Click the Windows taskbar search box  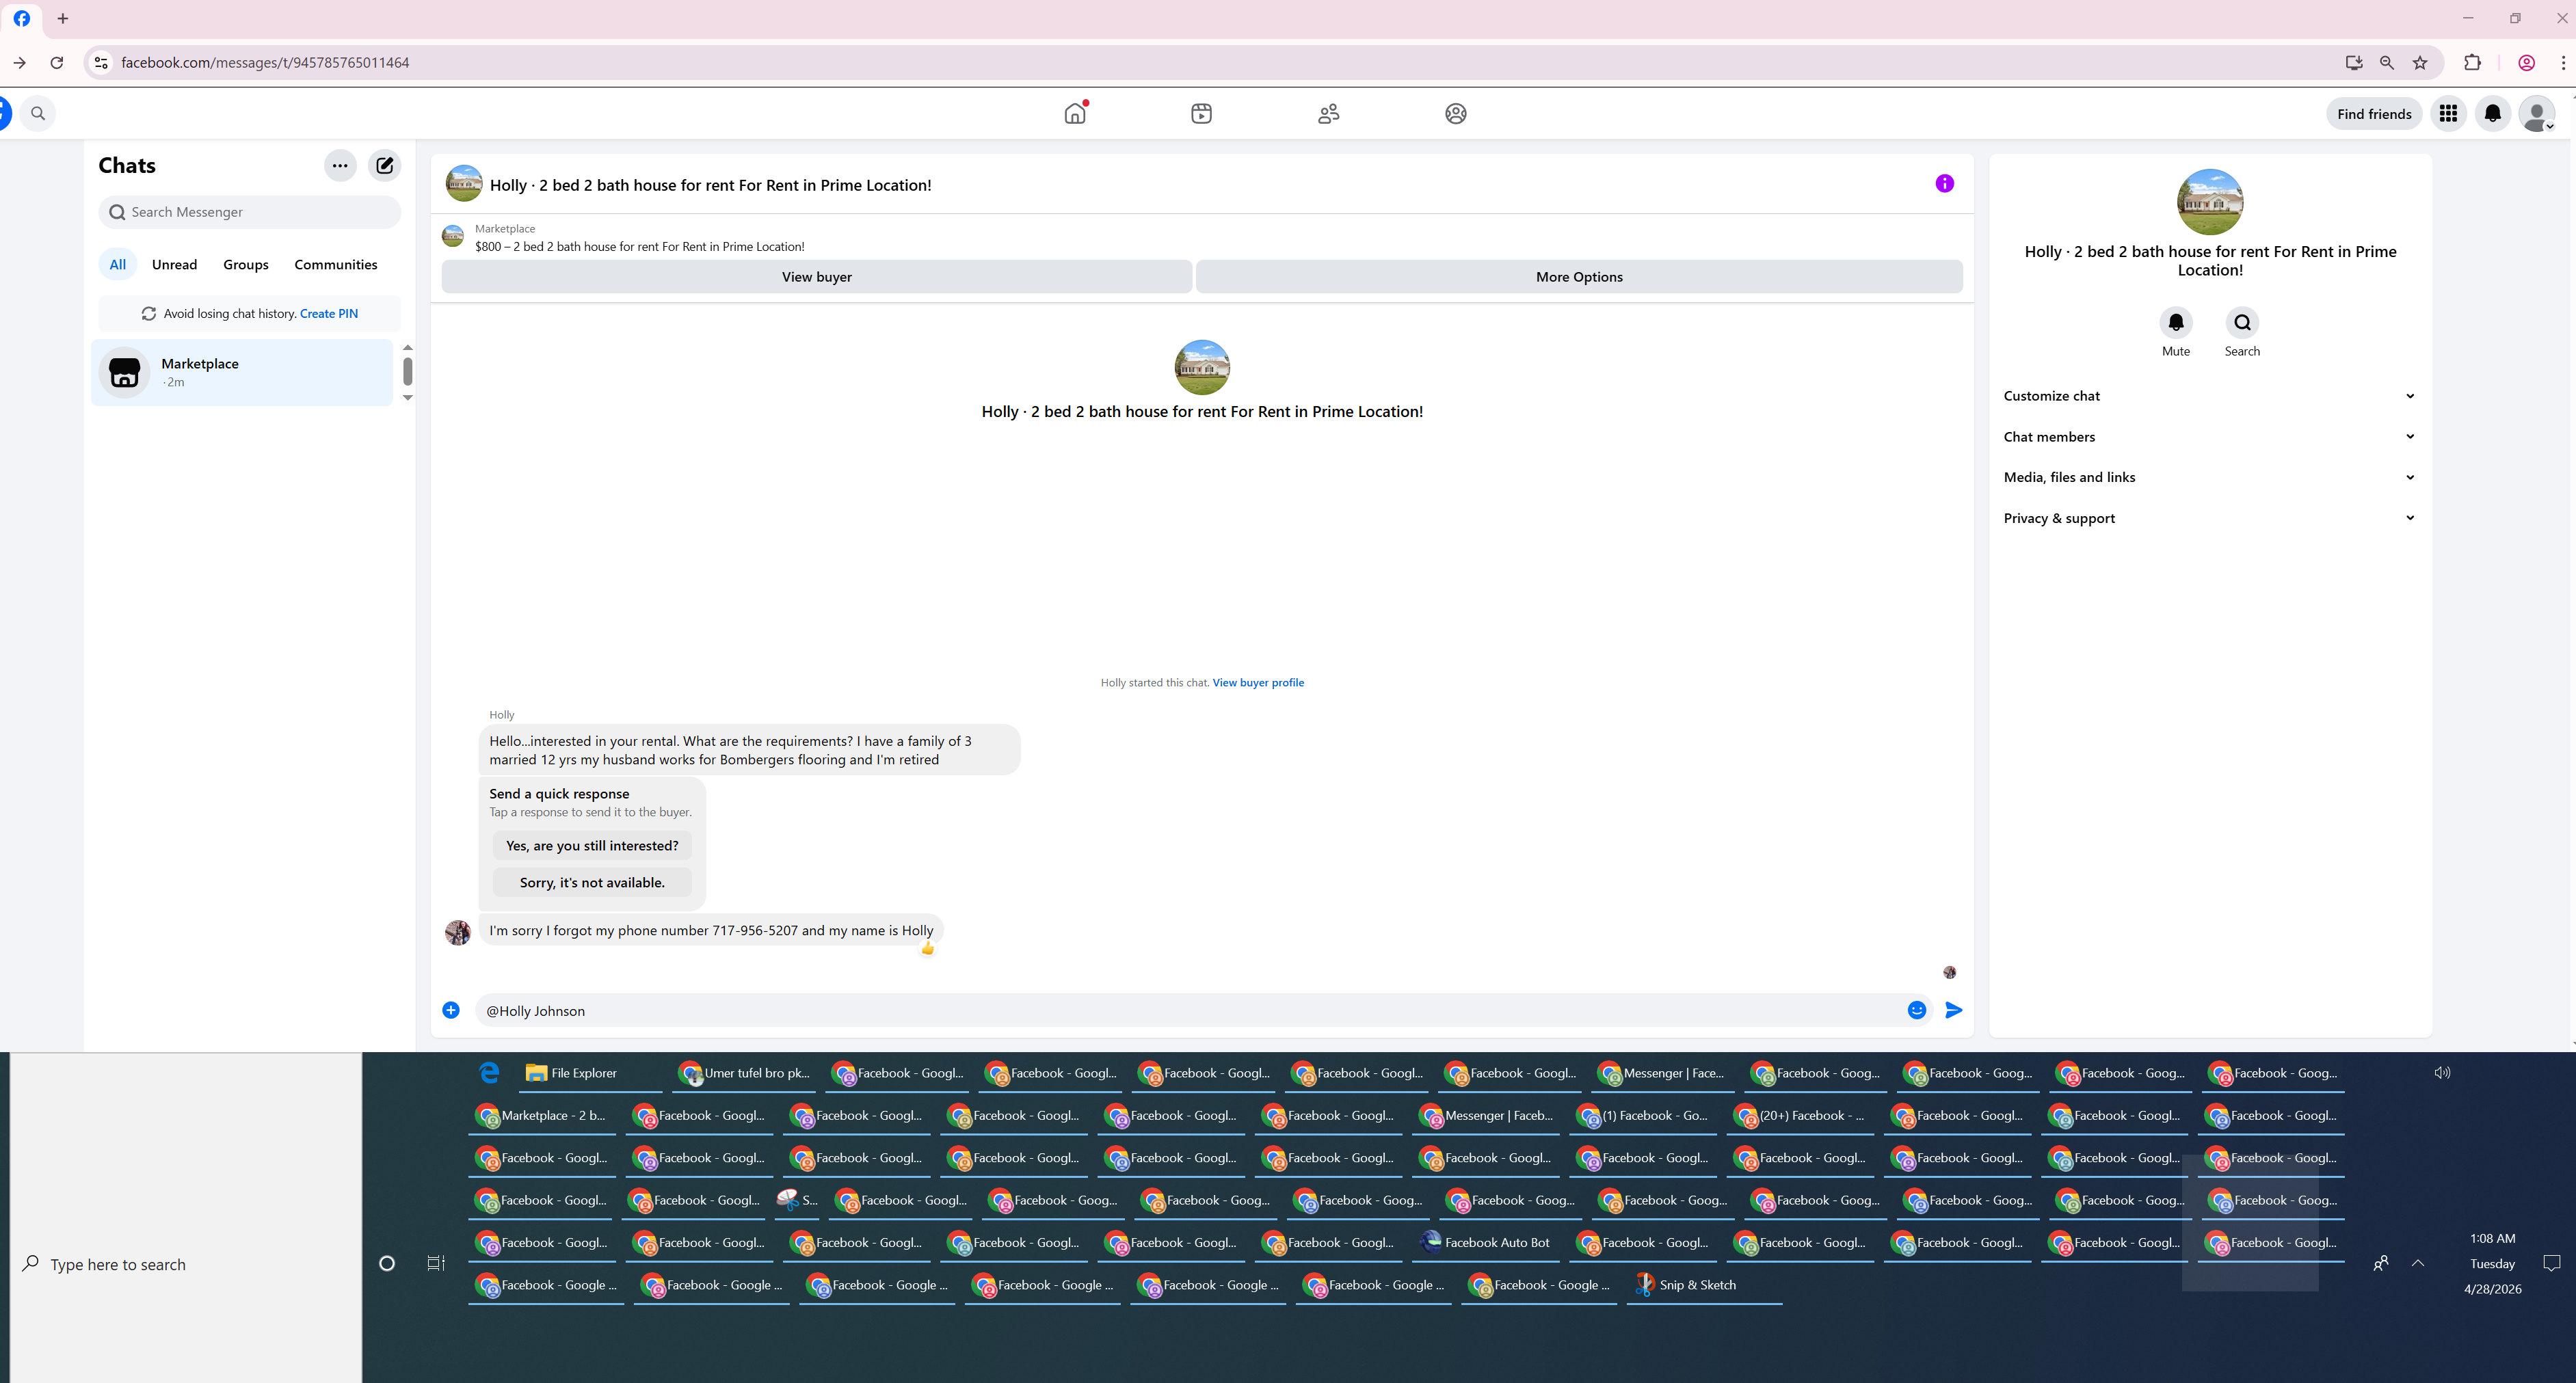(x=186, y=1264)
